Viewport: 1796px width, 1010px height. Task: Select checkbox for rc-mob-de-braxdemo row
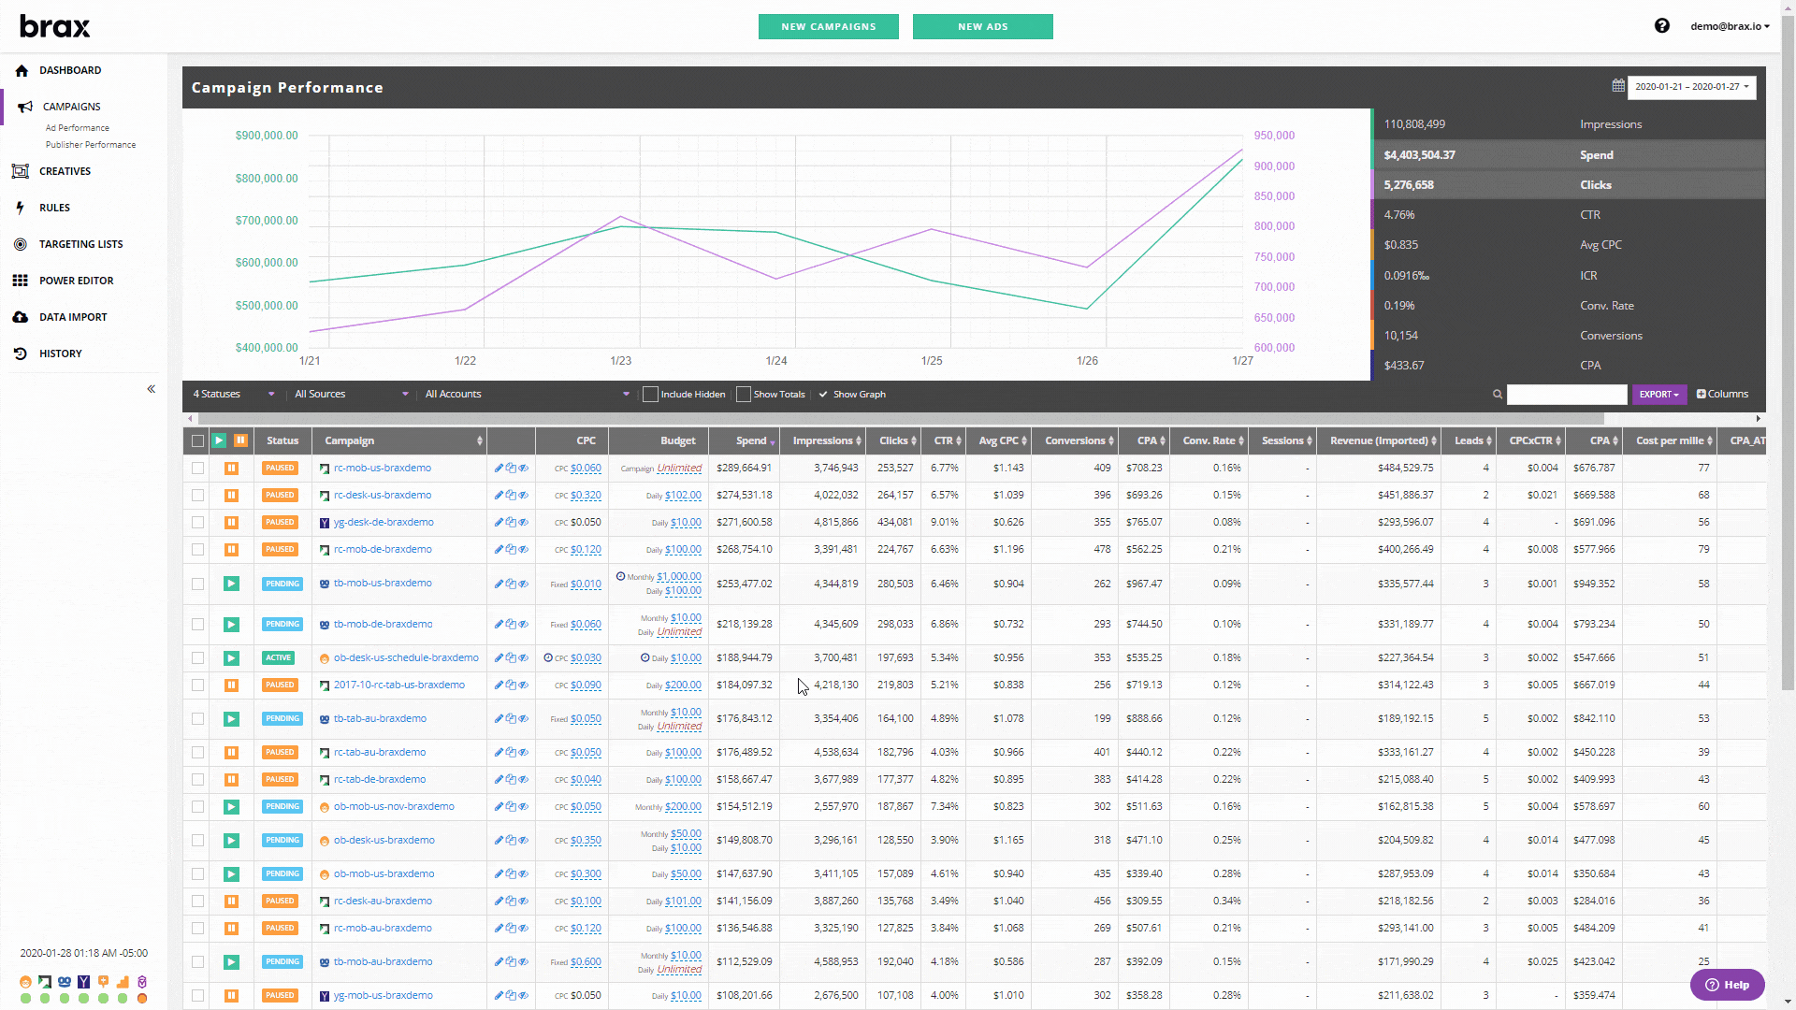tap(197, 549)
